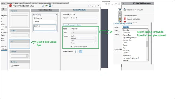
Task: Click the Open file icon in Property Tab Builder
Action: 46,6
